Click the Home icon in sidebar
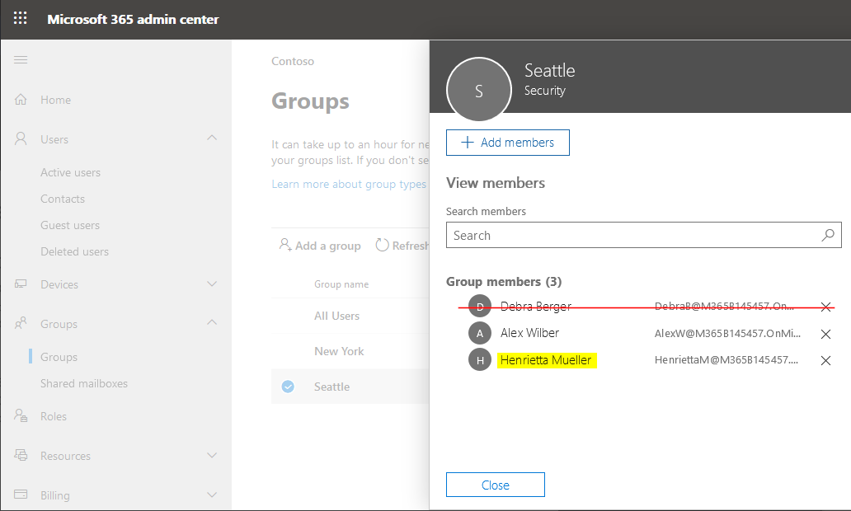The width and height of the screenshot is (851, 511). pyautogui.click(x=21, y=100)
